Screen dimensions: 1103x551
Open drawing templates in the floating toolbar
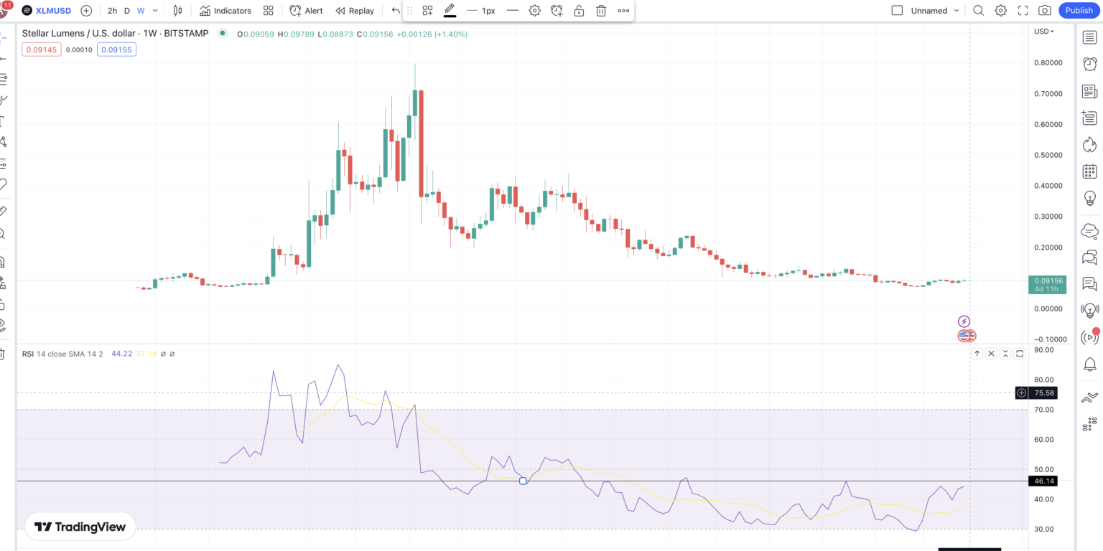[x=427, y=11]
